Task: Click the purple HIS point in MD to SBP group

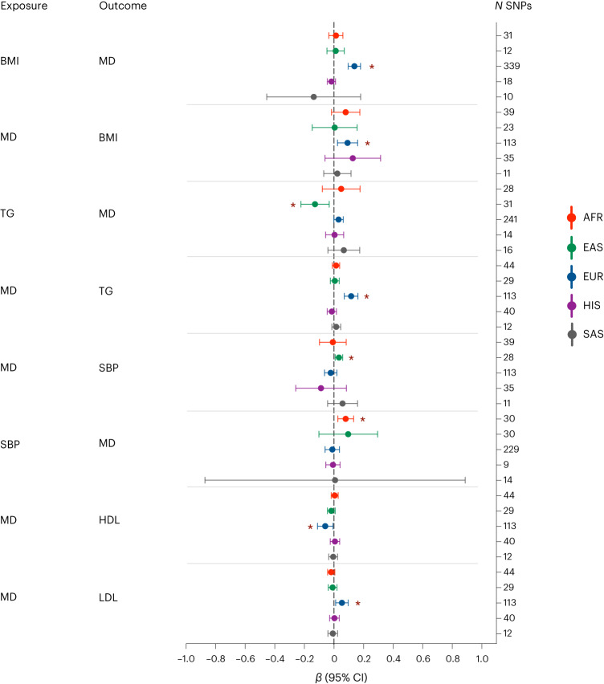Action: click(321, 389)
